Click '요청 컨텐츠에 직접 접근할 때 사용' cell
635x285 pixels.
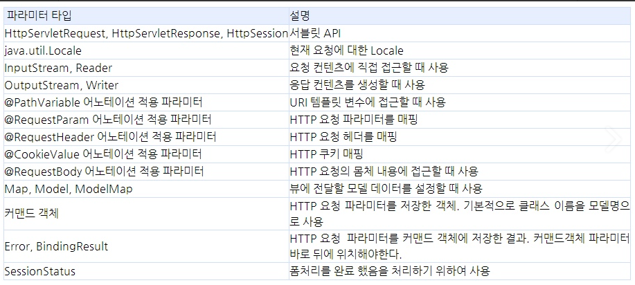(x=460, y=68)
